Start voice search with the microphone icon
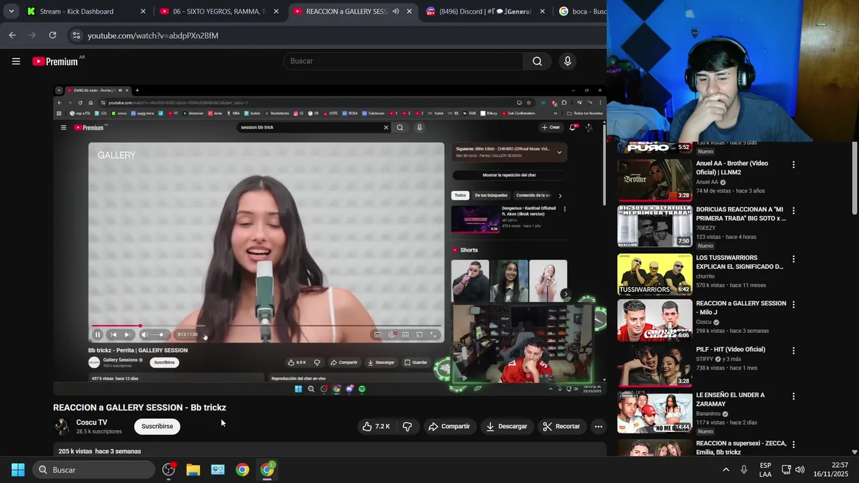The width and height of the screenshot is (859, 483). (x=568, y=61)
